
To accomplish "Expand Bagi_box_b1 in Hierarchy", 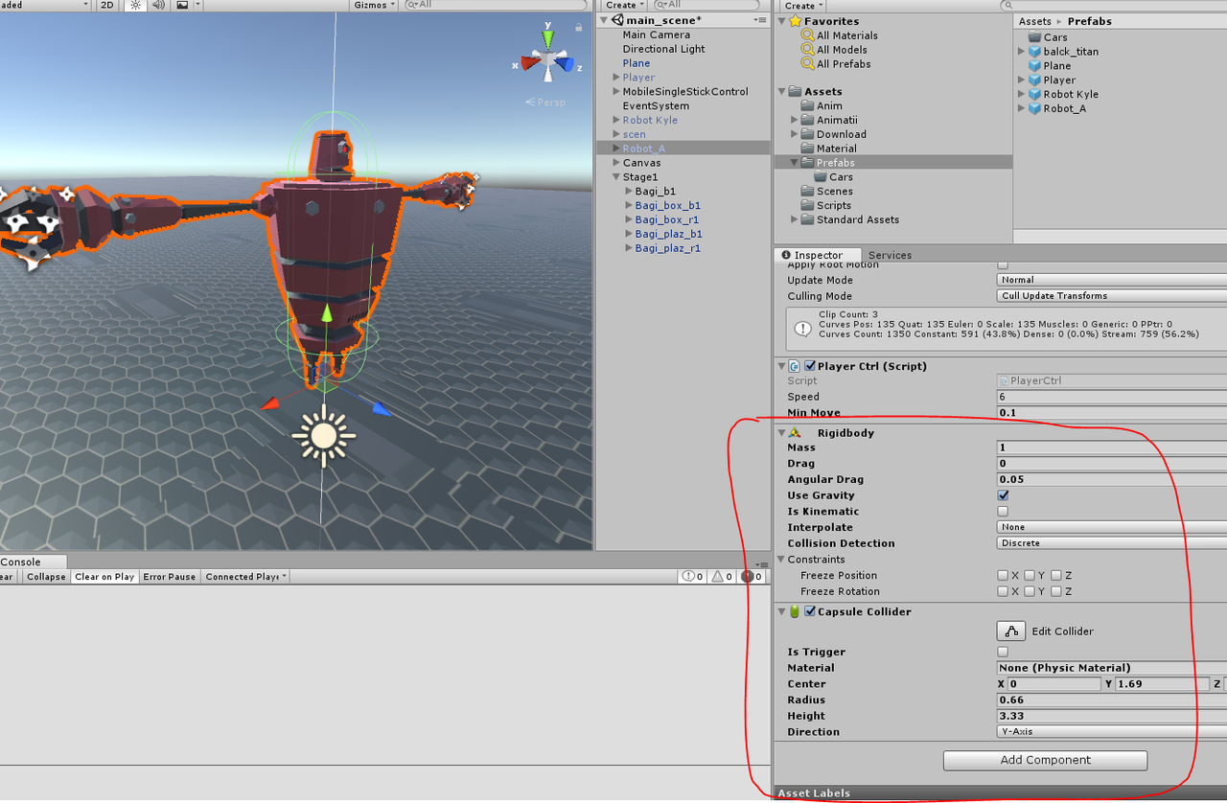I will (628, 205).
